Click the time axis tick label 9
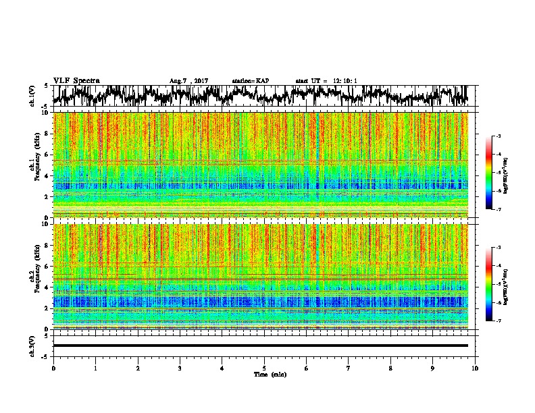This screenshot has width=535, height=413. 432,368
